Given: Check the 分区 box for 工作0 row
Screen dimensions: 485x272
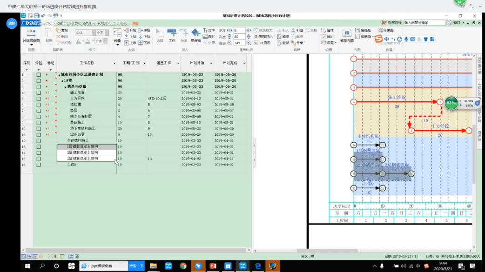Looking at the screenshot, I should 39,165.
